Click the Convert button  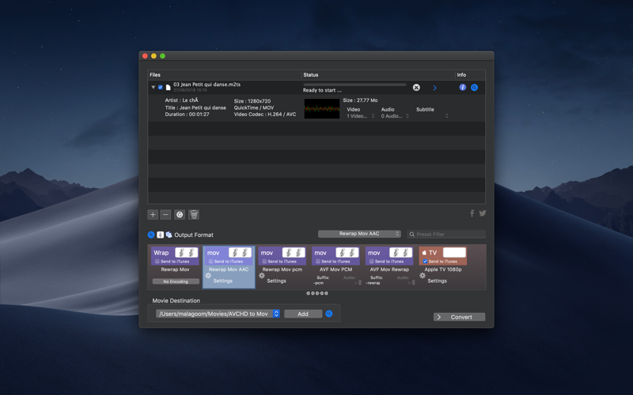[x=460, y=318]
